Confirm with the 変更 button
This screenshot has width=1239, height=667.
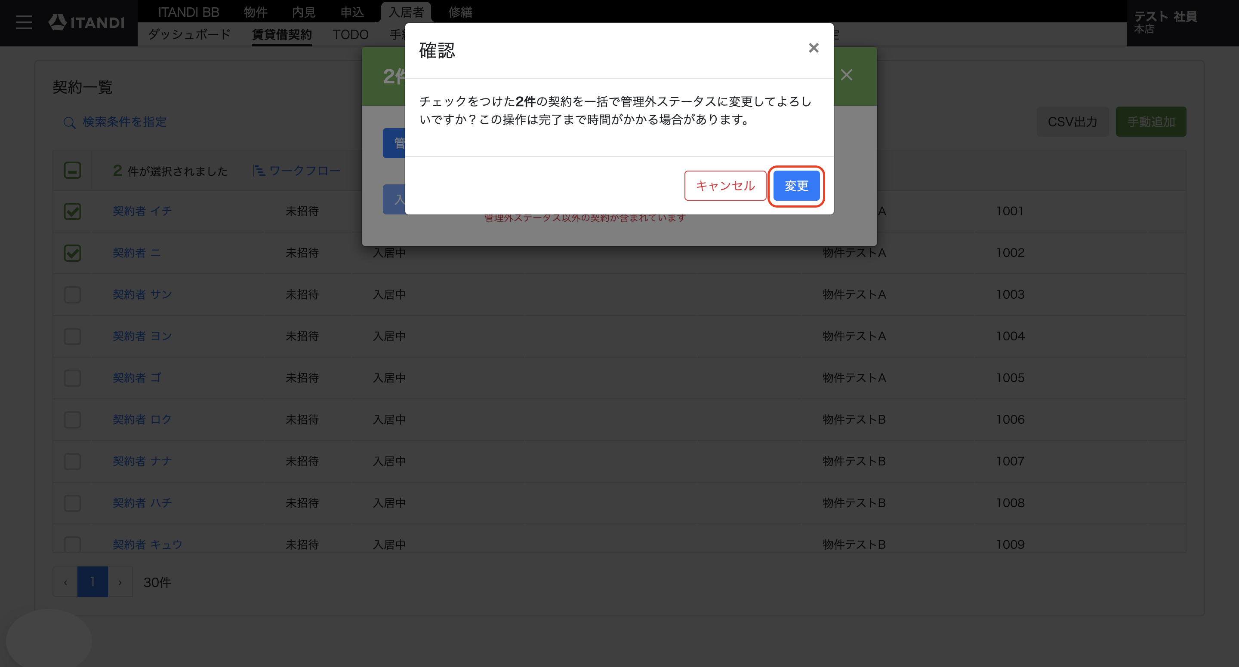point(796,186)
